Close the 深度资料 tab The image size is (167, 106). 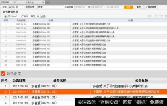[15, 2]
